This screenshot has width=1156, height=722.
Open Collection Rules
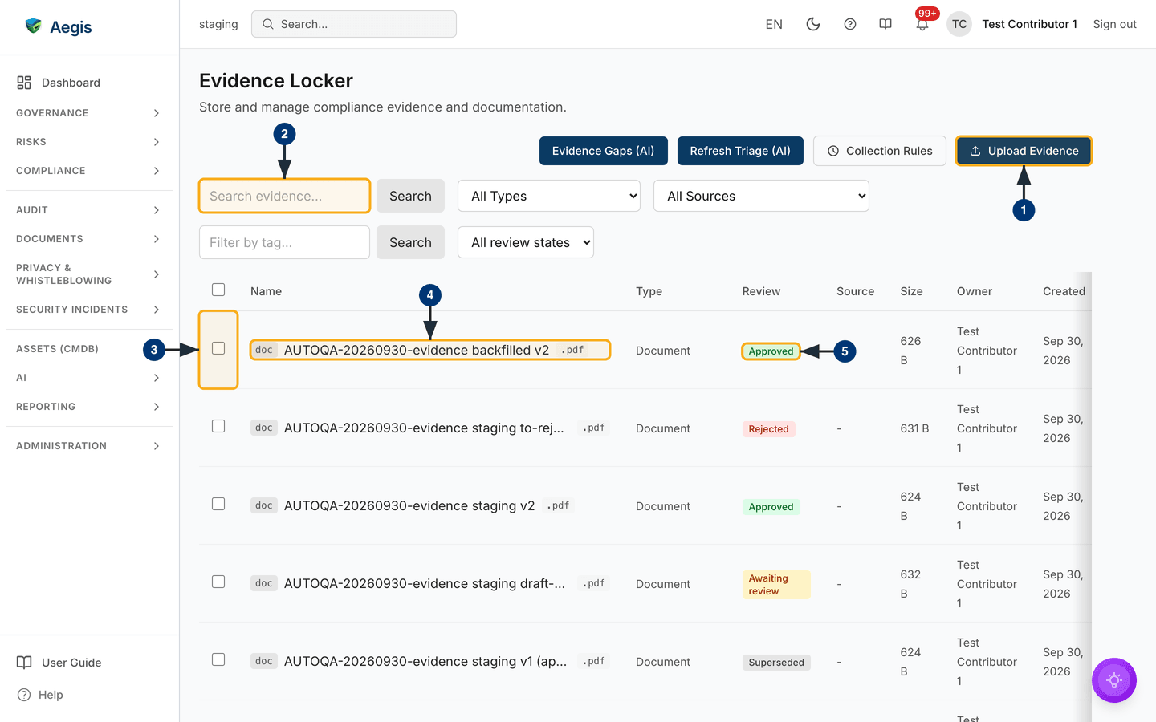click(x=880, y=151)
